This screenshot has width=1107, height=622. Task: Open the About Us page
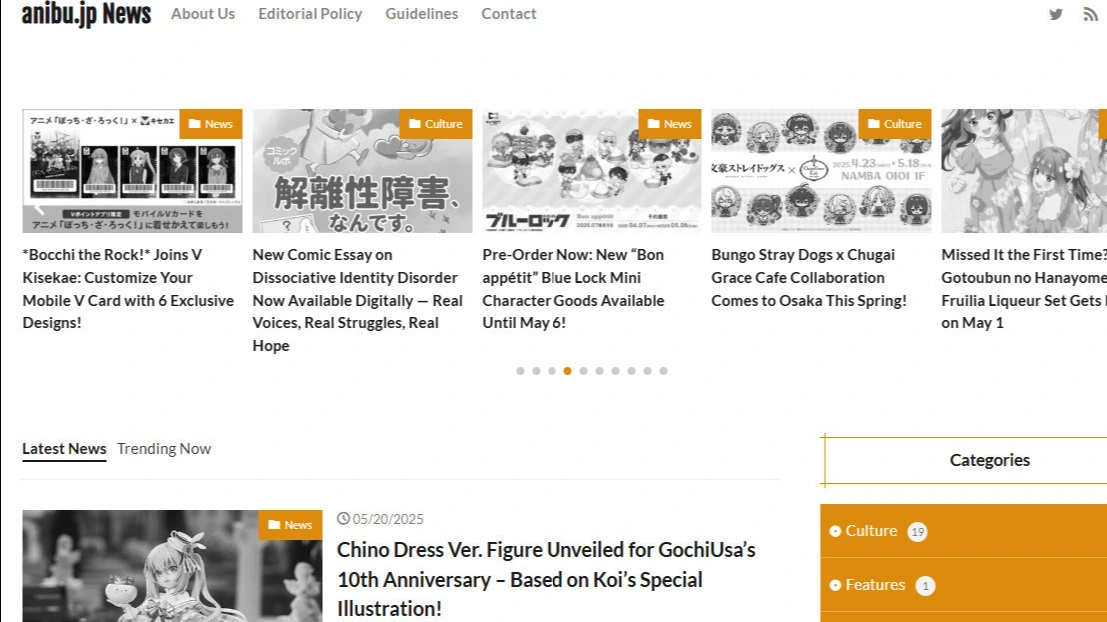click(203, 13)
